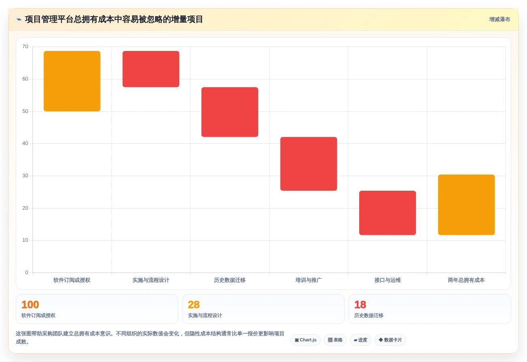The width and height of the screenshot is (527, 362).
Task: Click the x-axis label 培训与推广
Action: 308,280
